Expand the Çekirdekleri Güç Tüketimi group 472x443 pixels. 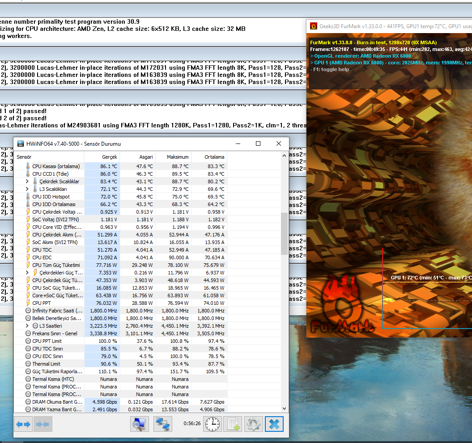(x=27, y=273)
